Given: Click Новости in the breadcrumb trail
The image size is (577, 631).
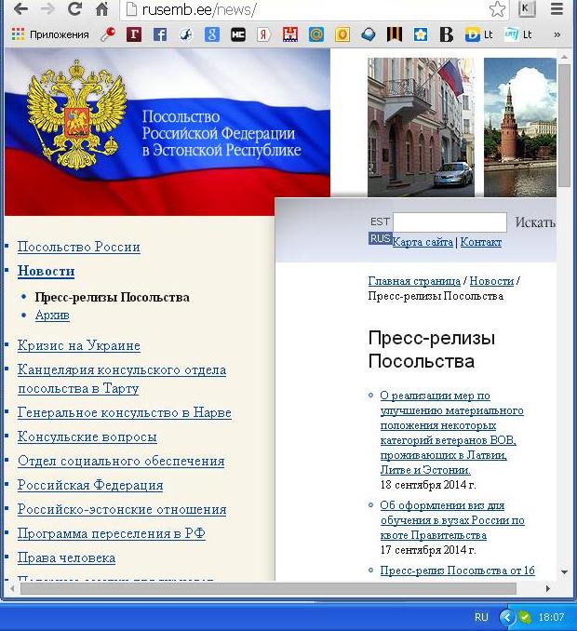Looking at the screenshot, I should [x=491, y=281].
